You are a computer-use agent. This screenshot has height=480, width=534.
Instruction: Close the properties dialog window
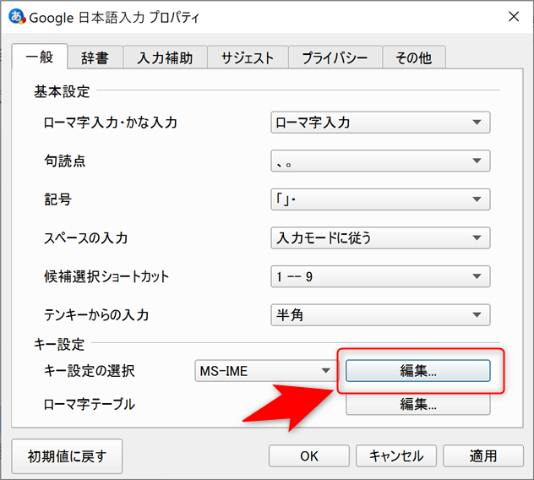click(x=513, y=17)
